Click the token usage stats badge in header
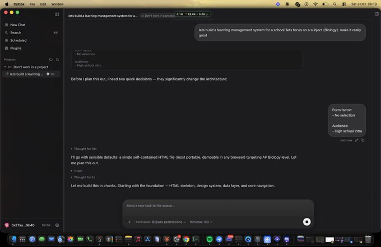 point(193,15)
